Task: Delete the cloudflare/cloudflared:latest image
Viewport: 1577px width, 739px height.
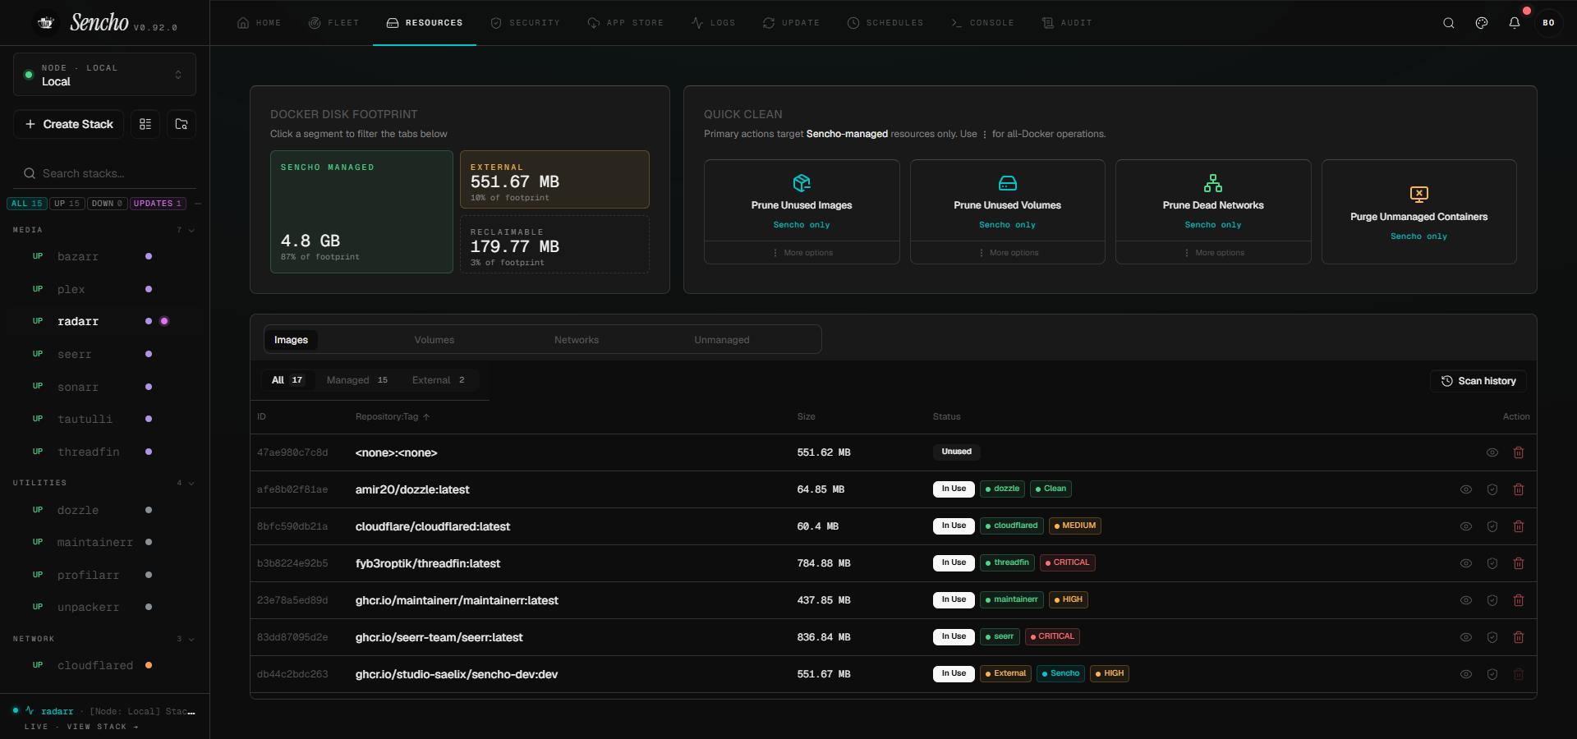Action: pos(1519,526)
